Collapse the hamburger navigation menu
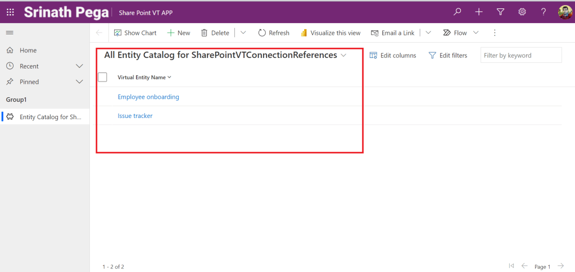The image size is (575, 272). pos(10,33)
